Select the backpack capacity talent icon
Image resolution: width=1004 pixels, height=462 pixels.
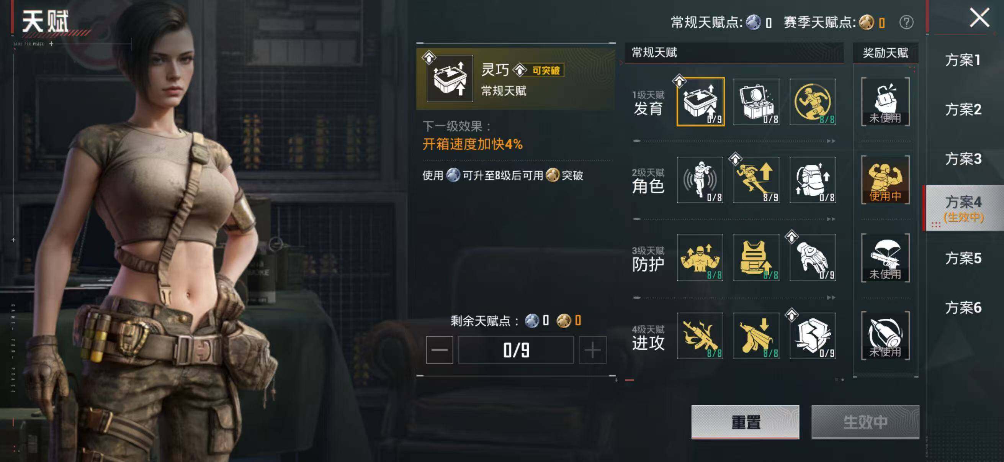[x=813, y=180]
